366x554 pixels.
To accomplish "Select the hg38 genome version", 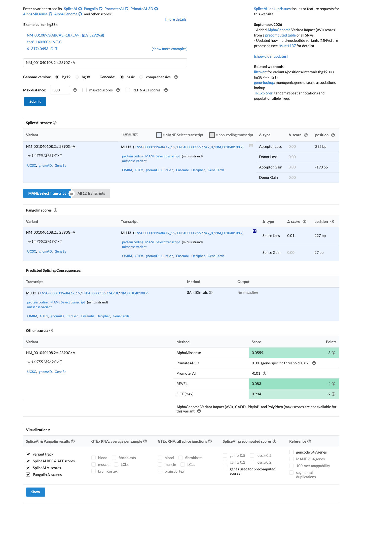I will (77, 77).
